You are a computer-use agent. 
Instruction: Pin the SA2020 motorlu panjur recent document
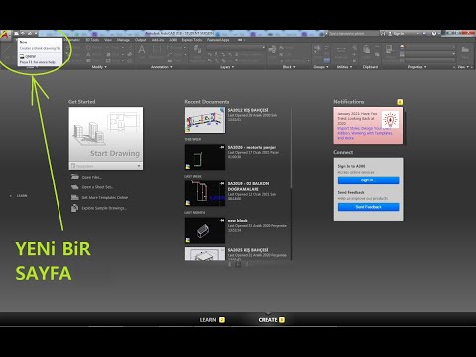click(x=222, y=147)
